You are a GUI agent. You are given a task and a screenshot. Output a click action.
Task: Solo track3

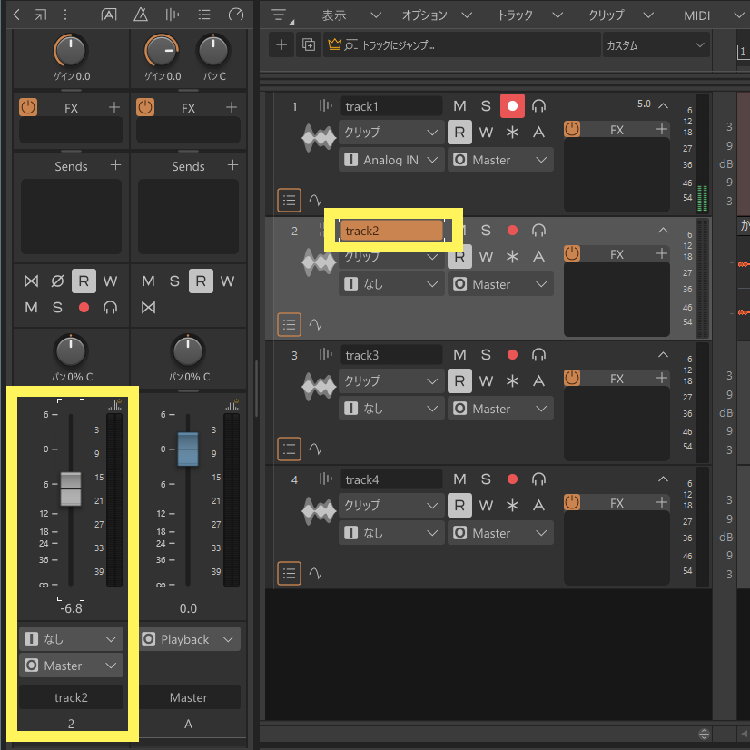(x=486, y=355)
